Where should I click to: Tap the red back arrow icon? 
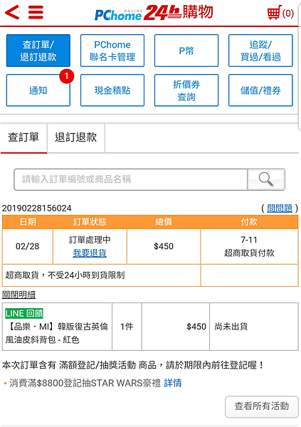[x=12, y=12]
